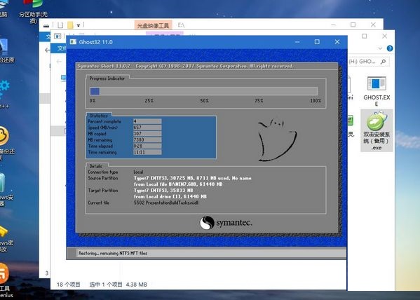Image resolution: width=420 pixels, height=300 pixels.
Task: Click the 18 个项目 status bar text
Action: click(x=68, y=285)
